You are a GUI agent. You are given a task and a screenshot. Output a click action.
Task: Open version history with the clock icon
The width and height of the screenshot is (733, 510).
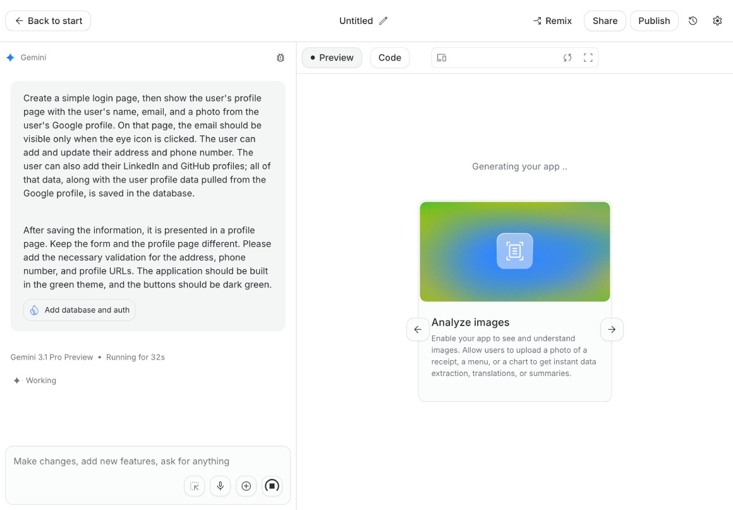click(x=693, y=20)
